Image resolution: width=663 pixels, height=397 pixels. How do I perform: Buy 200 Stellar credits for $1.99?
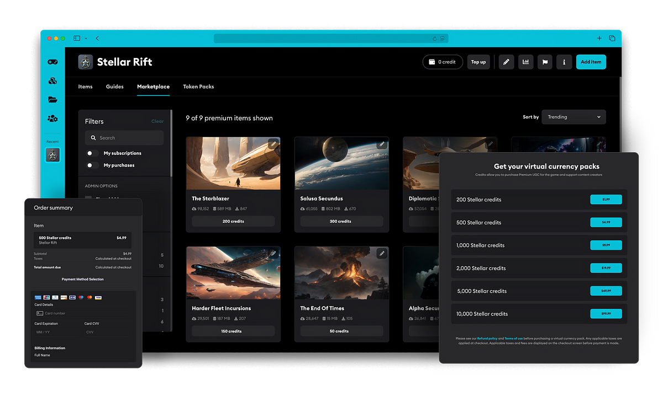(x=606, y=200)
